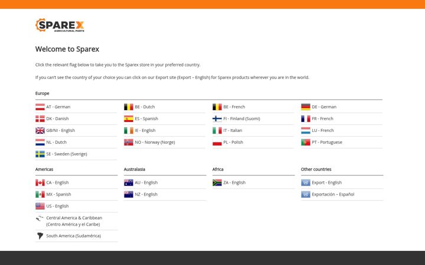The width and height of the screenshot is (425, 265).
Task: Click the Welcome to Sparex heading
Action: 67,49
